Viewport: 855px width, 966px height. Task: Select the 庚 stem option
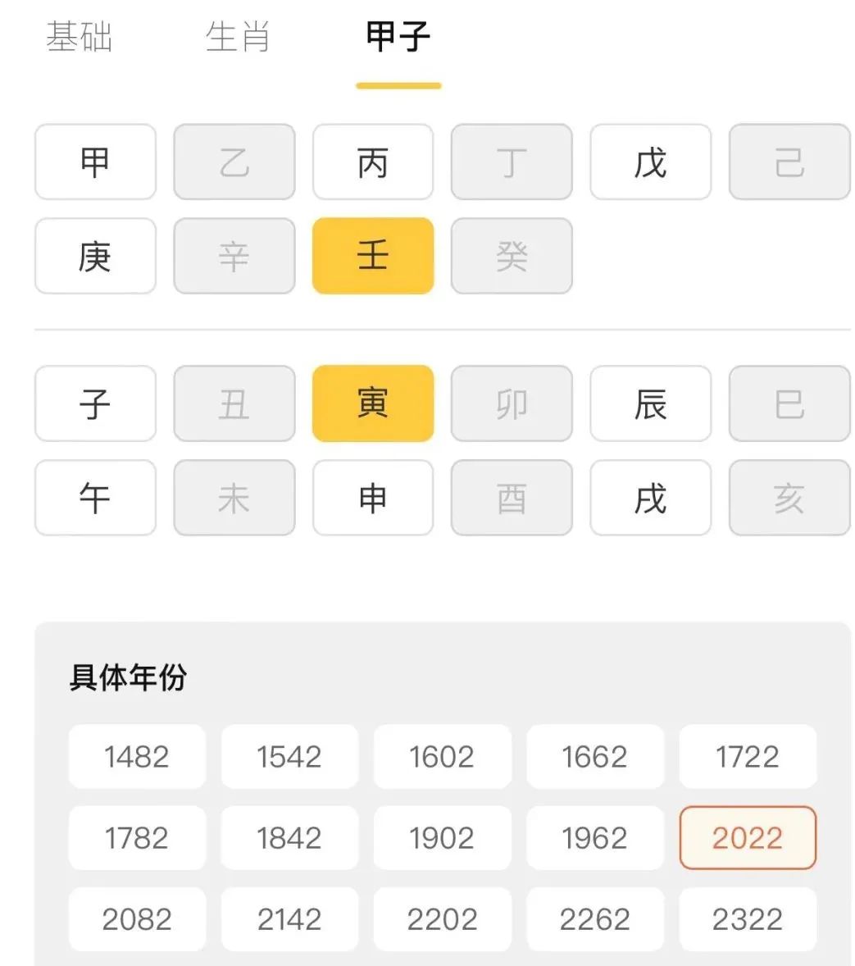[x=95, y=257]
